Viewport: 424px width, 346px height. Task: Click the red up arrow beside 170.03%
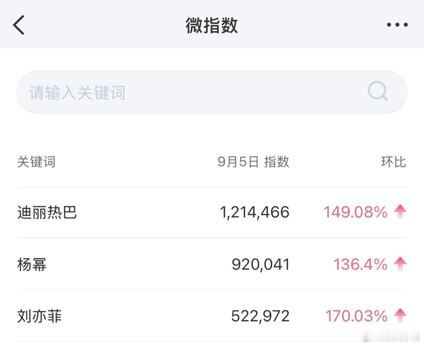click(400, 316)
